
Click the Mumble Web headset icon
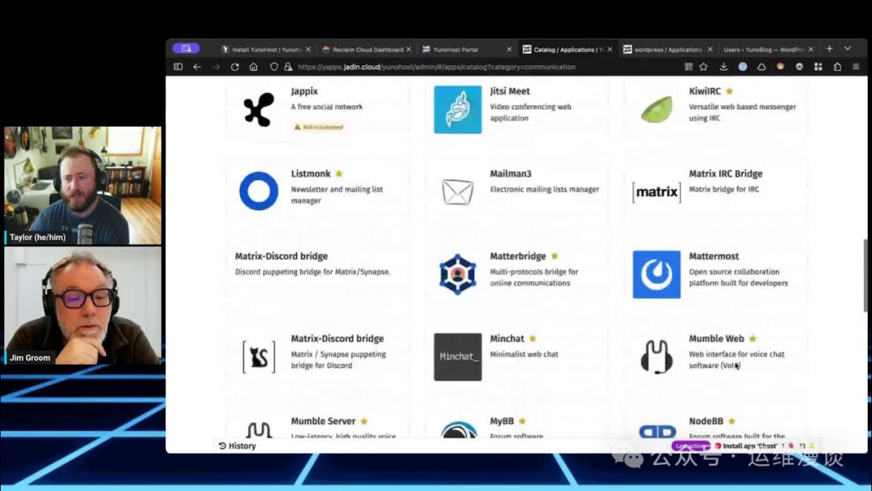656,356
